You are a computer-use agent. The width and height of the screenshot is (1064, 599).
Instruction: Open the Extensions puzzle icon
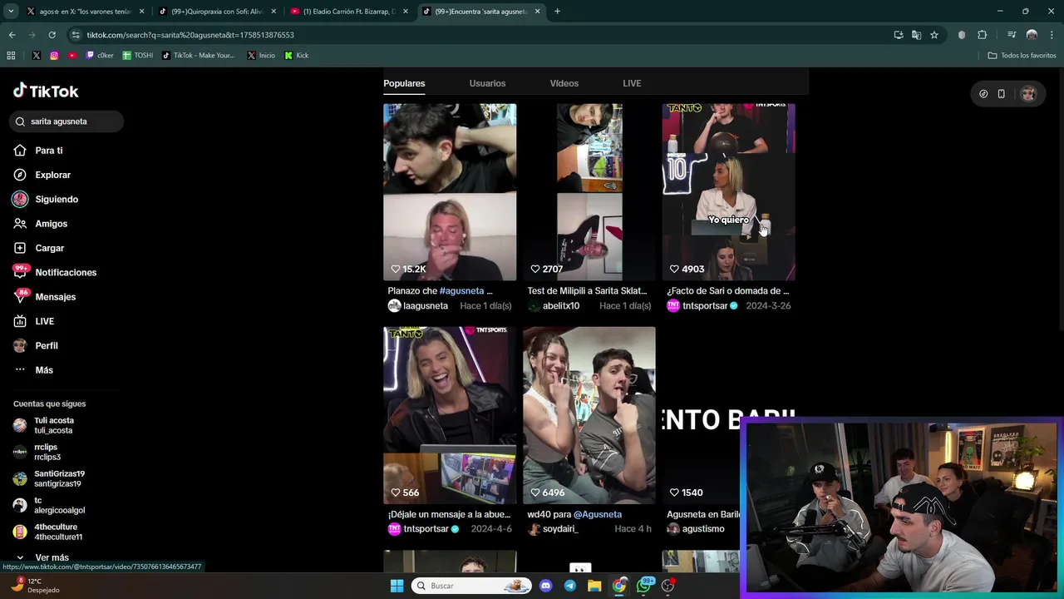pos(983,35)
